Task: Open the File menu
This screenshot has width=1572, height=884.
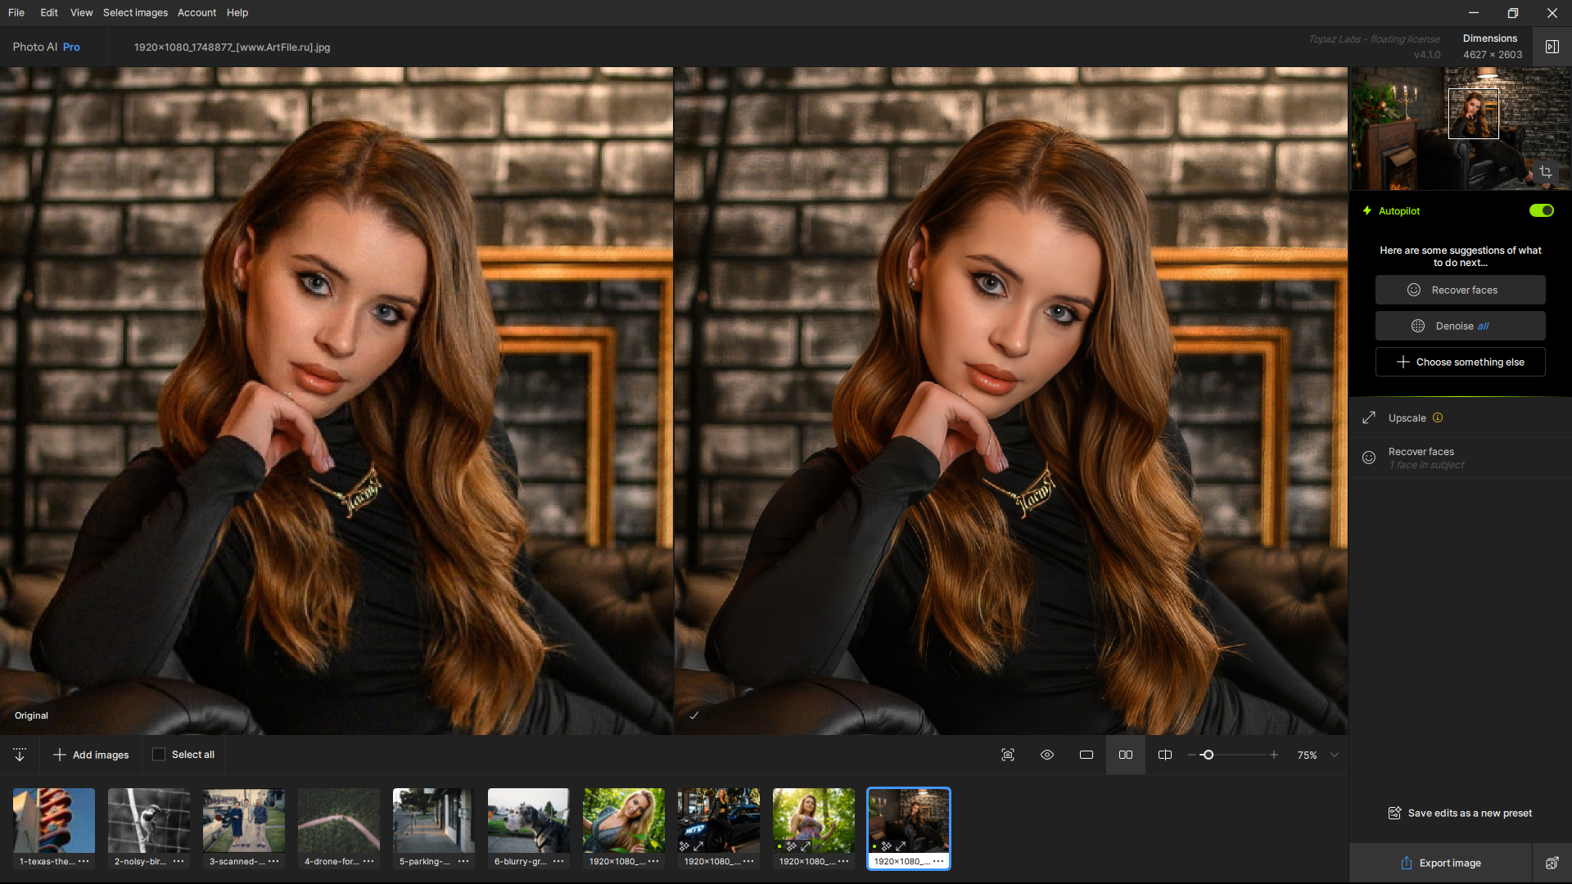Action: pyautogui.click(x=16, y=12)
